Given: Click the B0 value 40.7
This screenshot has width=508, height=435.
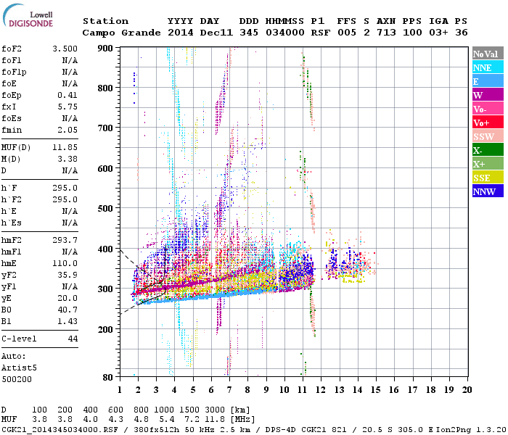Looking at the screenshot, I should 67,310.
